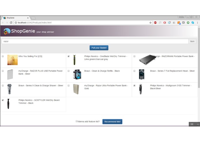The image size is (200, 142).
Task: Click the GOSTYLER black trimmer image
Action: click(8, 104)
